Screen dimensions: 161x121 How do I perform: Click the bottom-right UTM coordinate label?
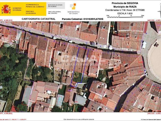[154, 113]
